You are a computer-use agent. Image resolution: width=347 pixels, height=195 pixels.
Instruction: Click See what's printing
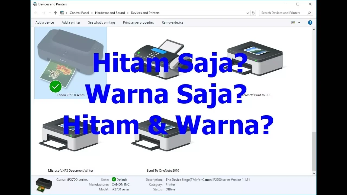[101, 22]
